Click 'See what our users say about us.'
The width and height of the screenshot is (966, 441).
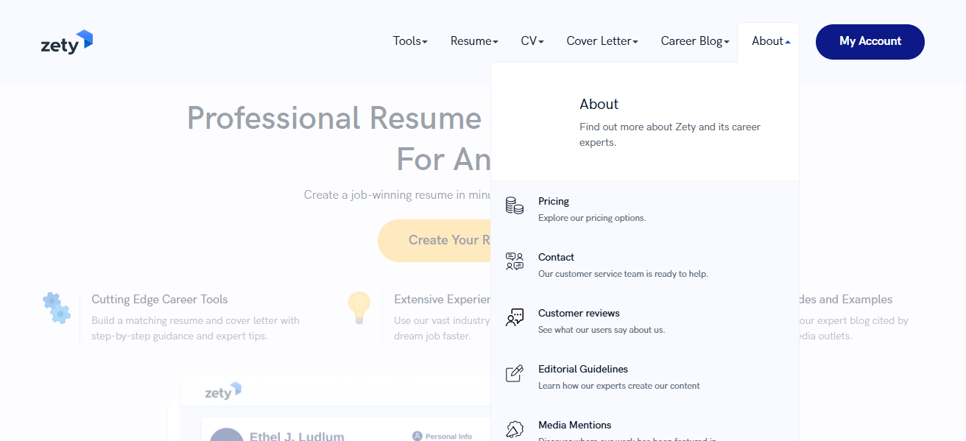pyautogui.click(x=602, y=330)
